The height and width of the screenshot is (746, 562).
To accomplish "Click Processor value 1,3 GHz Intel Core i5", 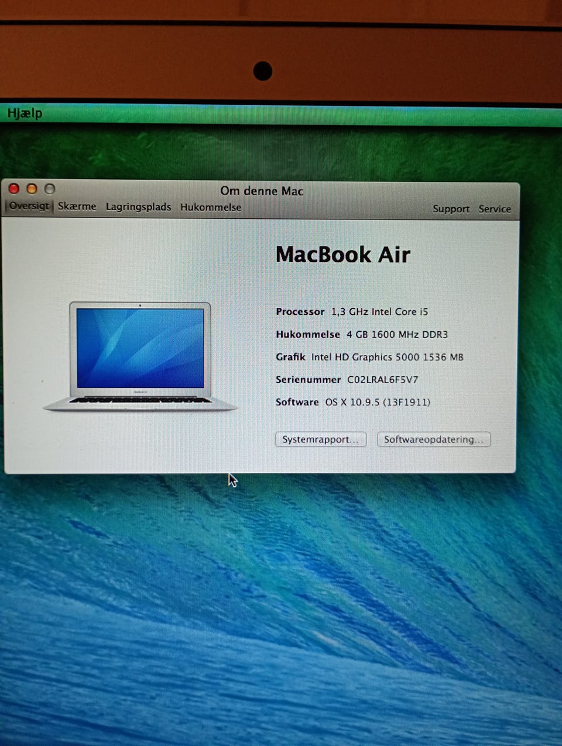I will (x=379, y=312).
